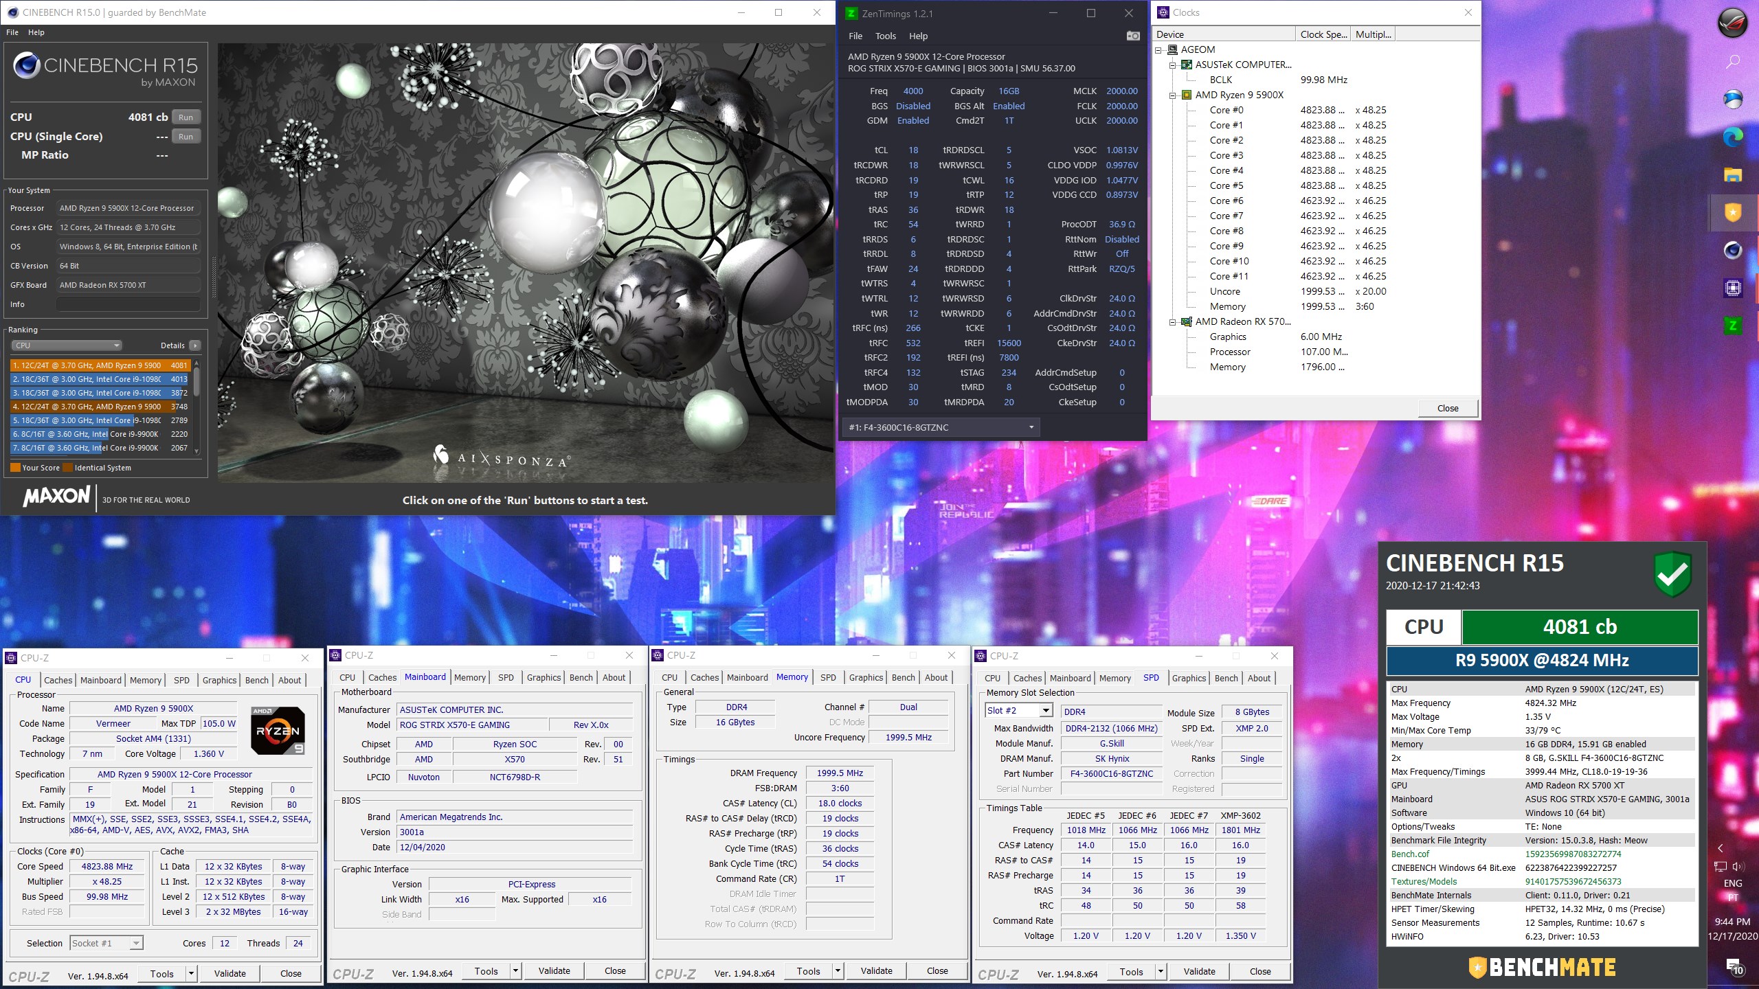The width and height of the screenshot is (1759, 989).
Task: Open Tools dropdown arrow in CPU-Z SPD window
Action: tap(1161, 971)
